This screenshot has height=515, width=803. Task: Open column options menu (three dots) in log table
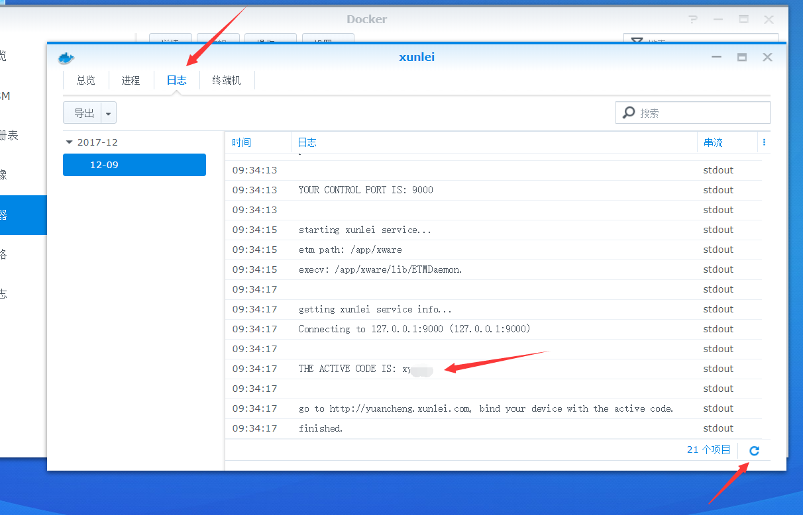click(764, 142)
